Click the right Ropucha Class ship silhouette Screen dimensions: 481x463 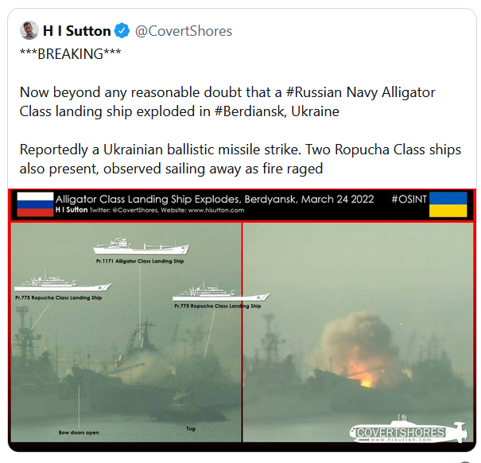[x=221, y=290]
